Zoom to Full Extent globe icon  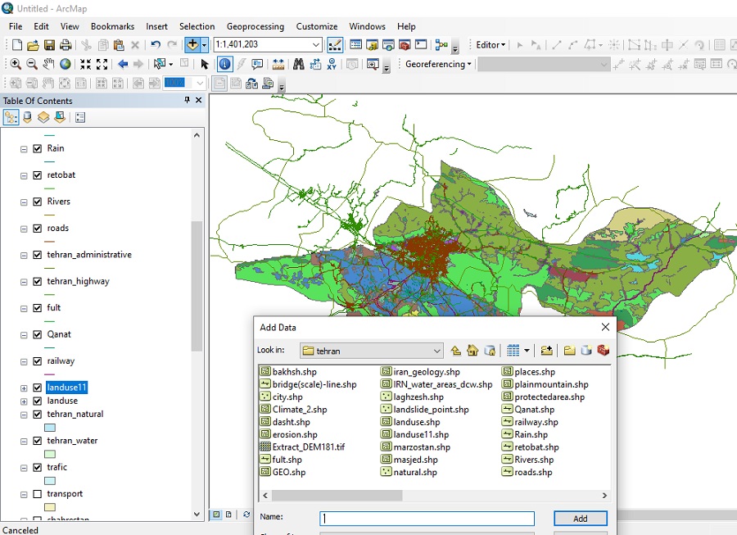click(x=66, y=64)
